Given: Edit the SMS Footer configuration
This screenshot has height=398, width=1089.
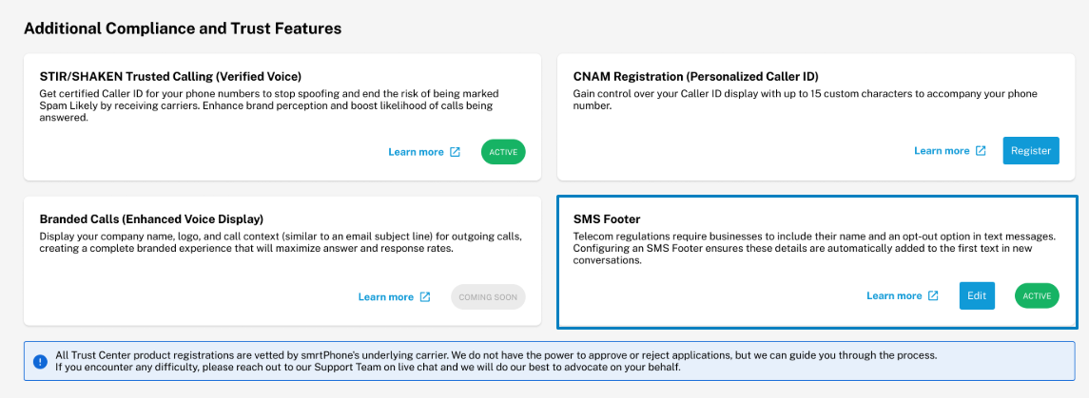Looking at the screenshot, I should tap(977, 296).
